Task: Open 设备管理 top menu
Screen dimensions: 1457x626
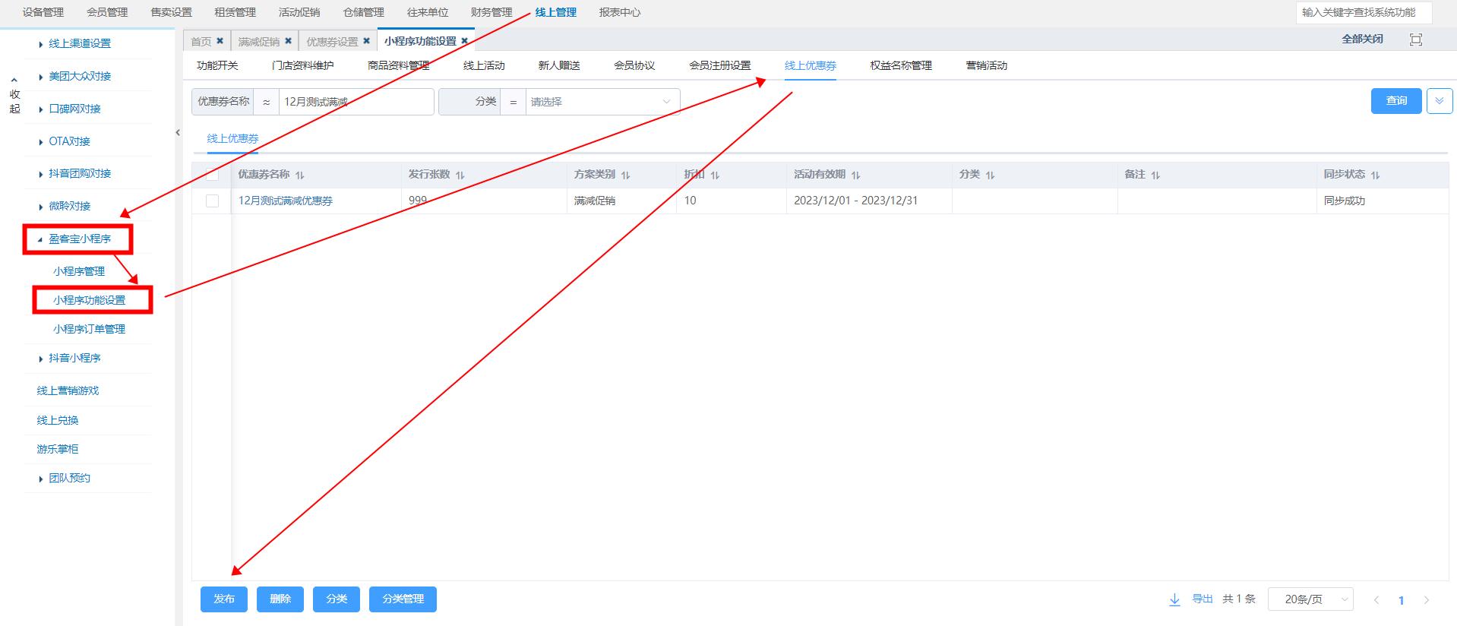Action: [43, 12]
